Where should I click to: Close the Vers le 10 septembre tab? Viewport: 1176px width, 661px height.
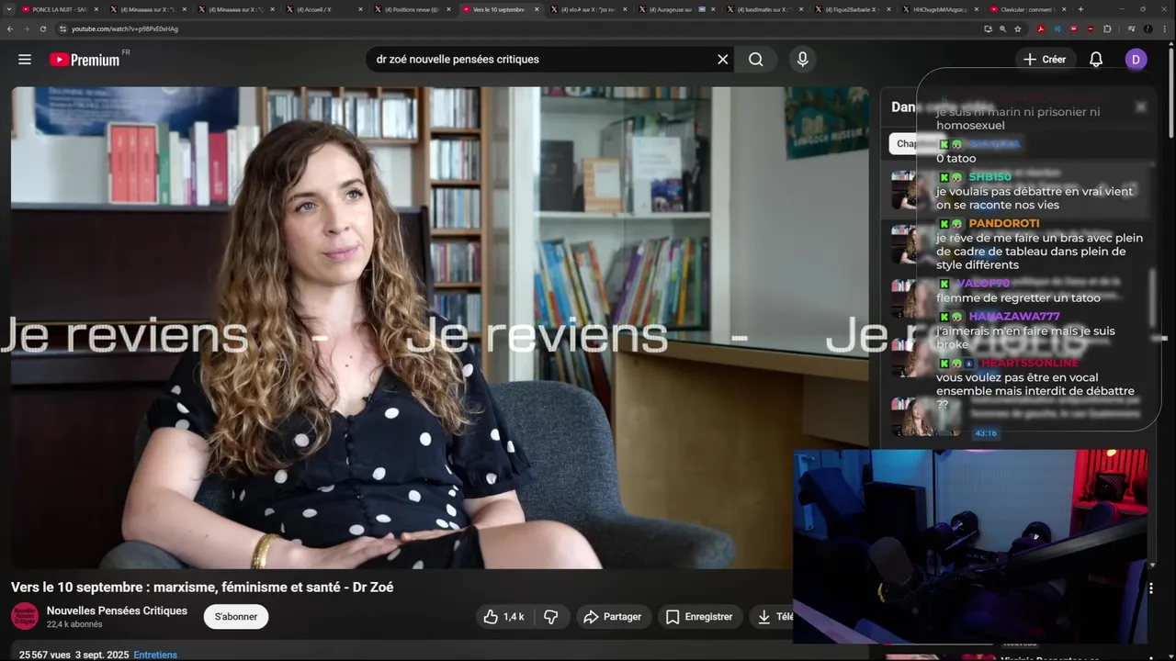537,9
